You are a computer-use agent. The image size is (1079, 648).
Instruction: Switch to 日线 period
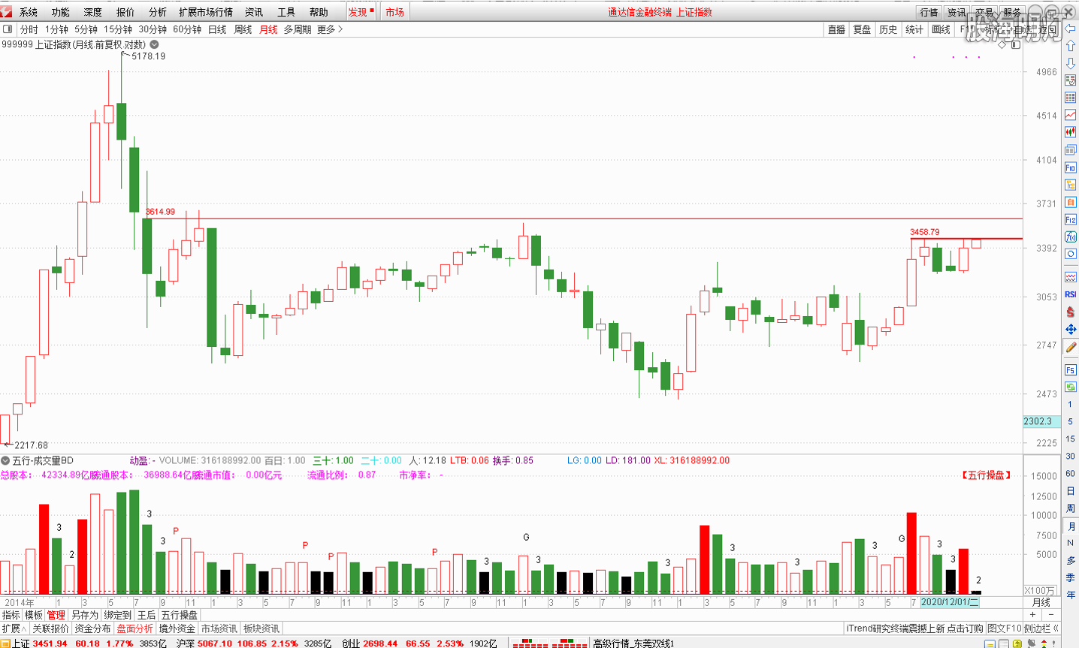pyautogui.click(x=217, y=29)
